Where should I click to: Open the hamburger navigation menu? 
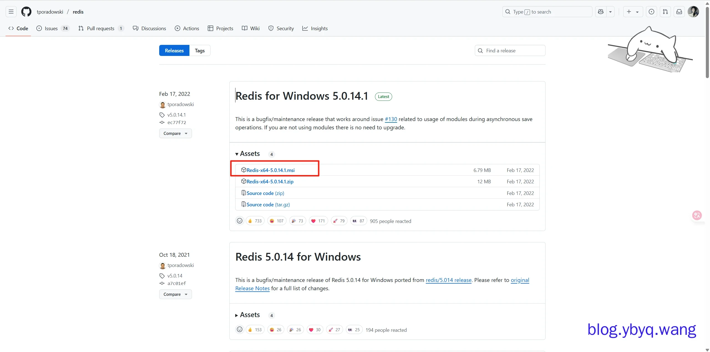click(11, 12)
